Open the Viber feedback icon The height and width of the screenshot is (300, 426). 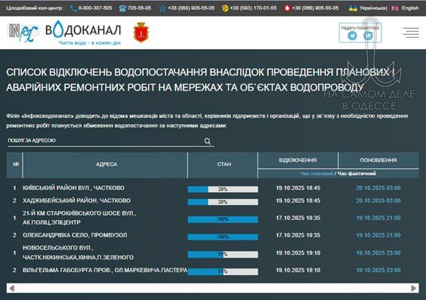[368, 35]
